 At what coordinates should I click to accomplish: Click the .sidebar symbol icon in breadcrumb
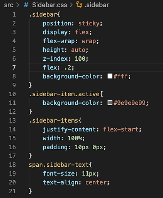(x=79, y=4)
